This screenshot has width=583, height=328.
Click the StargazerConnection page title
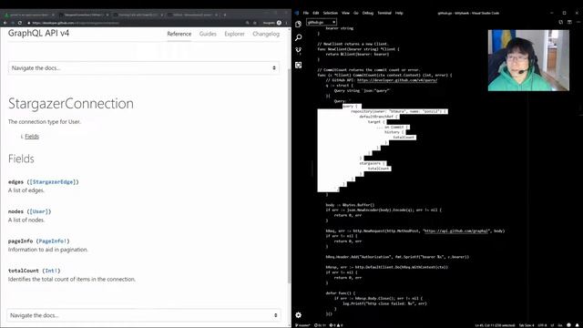[x=71, y=103]
